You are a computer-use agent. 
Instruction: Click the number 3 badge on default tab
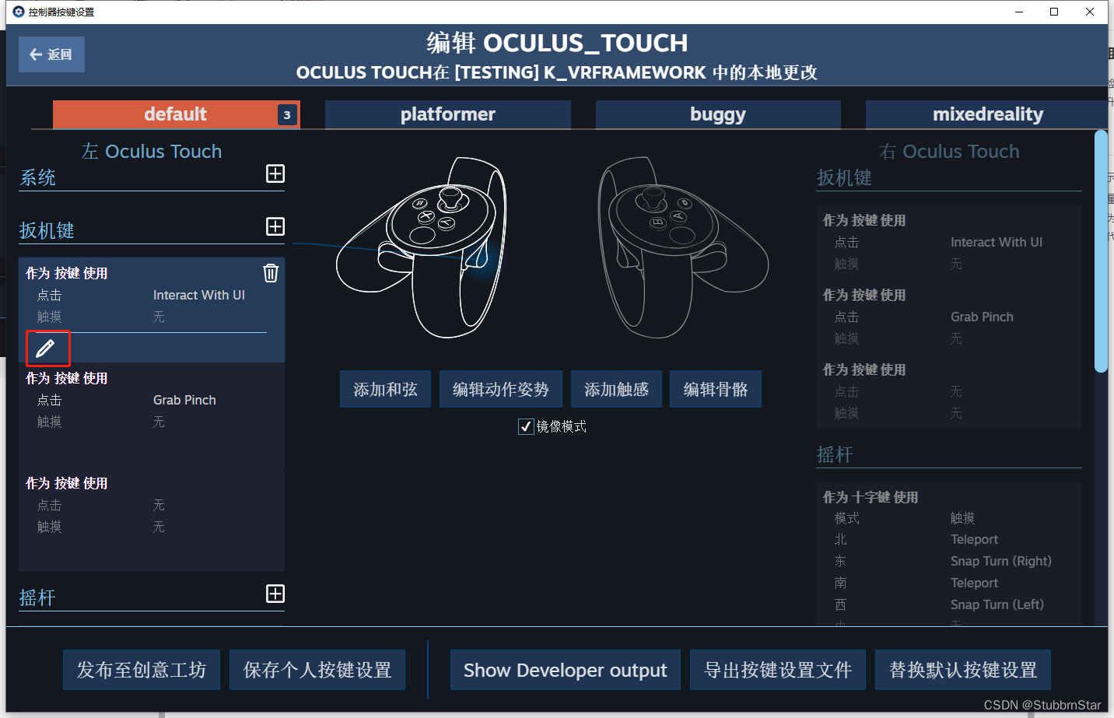pos(287,114)
